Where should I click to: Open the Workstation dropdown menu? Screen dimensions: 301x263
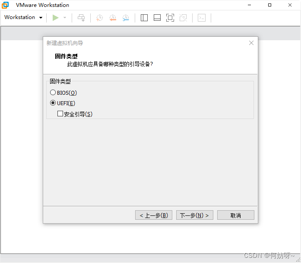coord(23,17)
